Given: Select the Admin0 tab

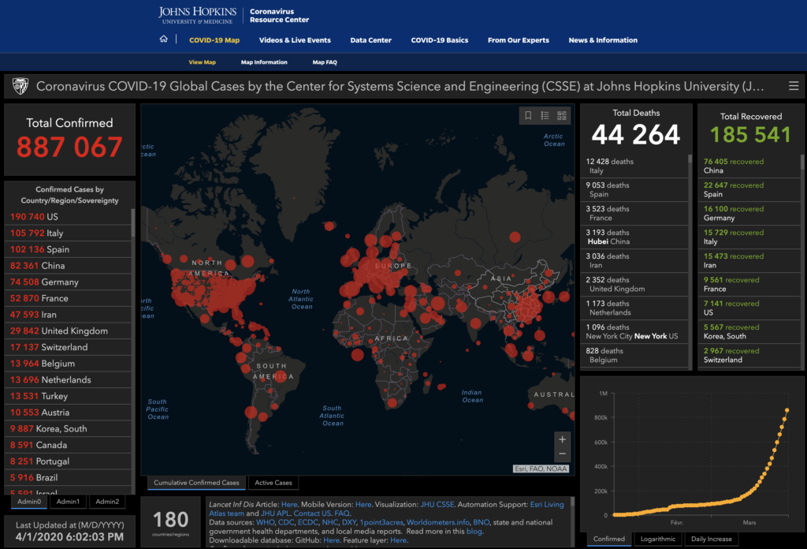Looking at the screenshot, I should [29, 502].
